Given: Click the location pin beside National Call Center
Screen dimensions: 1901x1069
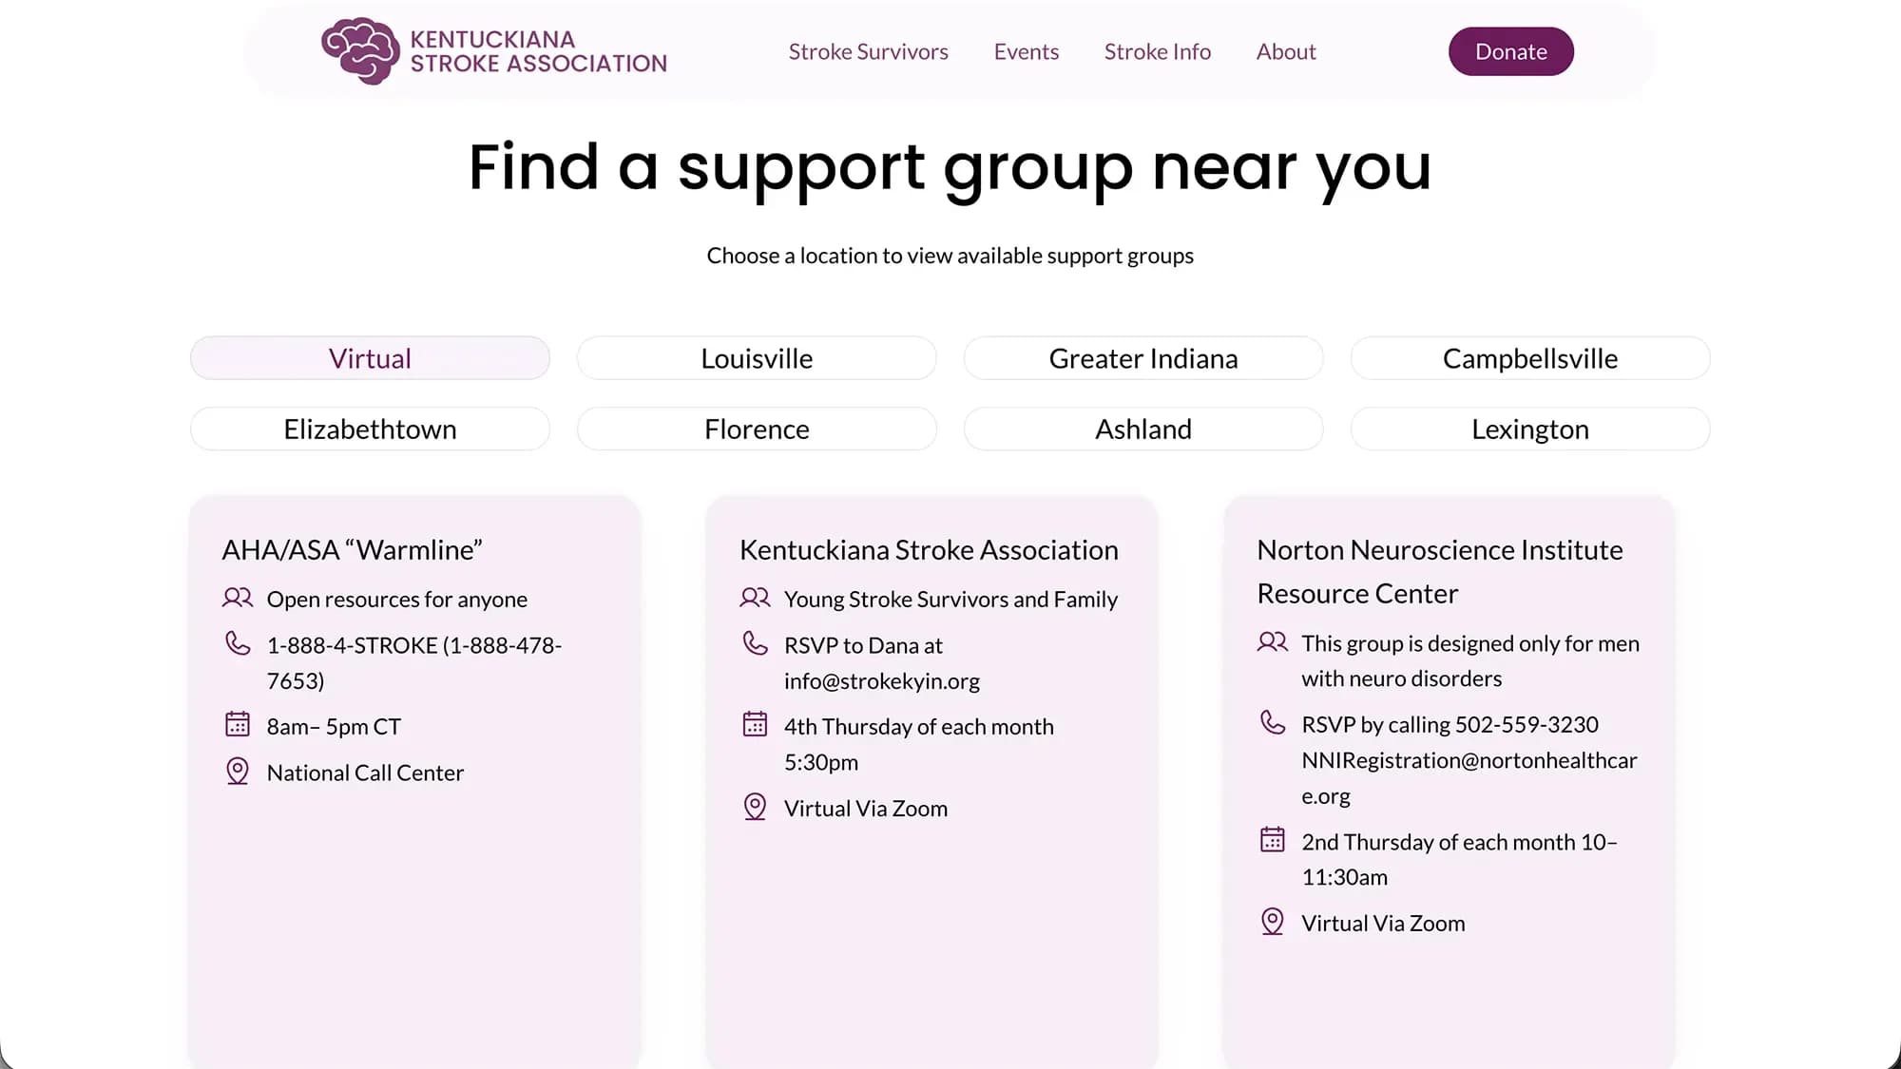Looking at the screenshot, I should pyautogui.click(x=238, y=771).
